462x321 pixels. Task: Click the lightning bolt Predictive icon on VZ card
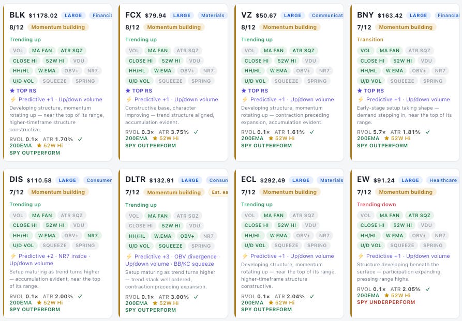pos(244,100)
